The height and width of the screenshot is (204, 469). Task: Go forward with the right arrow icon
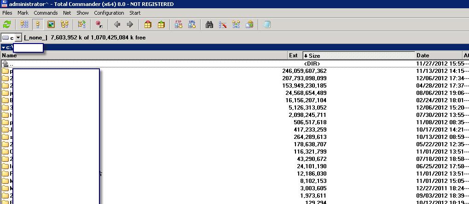tap(130, 24)
